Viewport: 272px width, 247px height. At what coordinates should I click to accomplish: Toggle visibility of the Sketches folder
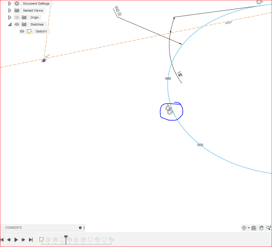coord(17,24)
